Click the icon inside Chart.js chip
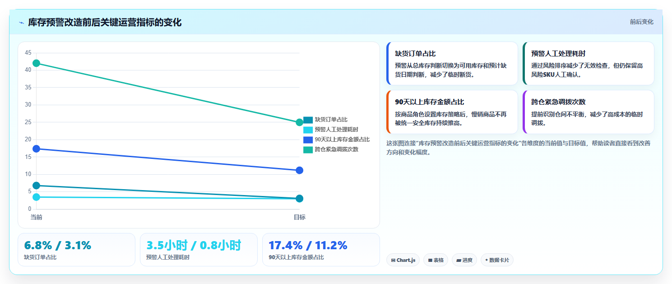 pos(393,261)
